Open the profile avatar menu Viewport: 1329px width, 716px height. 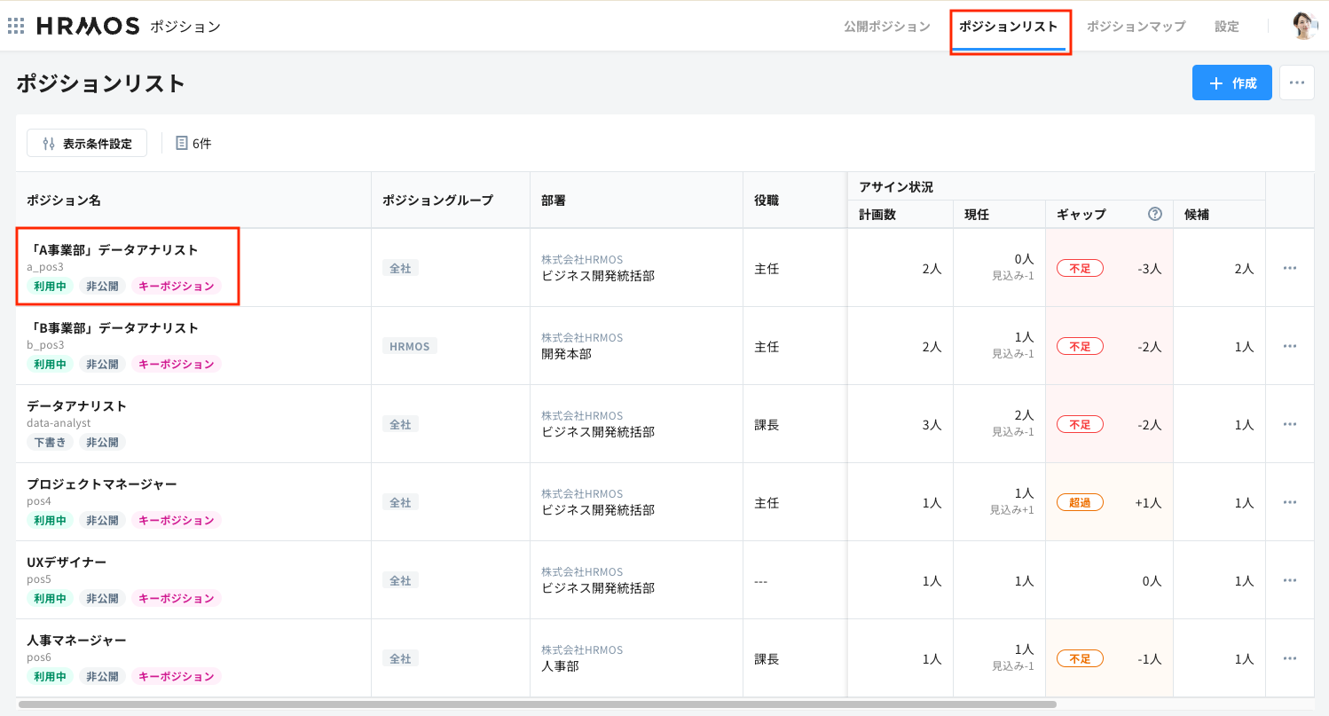tap(1304, 26)
